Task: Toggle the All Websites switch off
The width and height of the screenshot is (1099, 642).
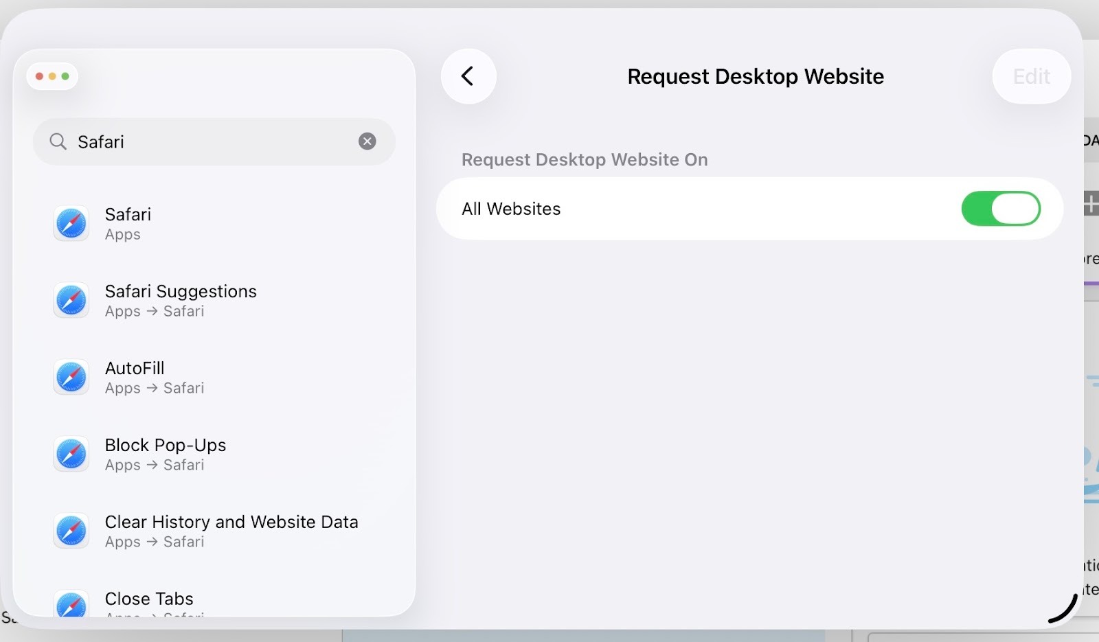Action: 1000,209
